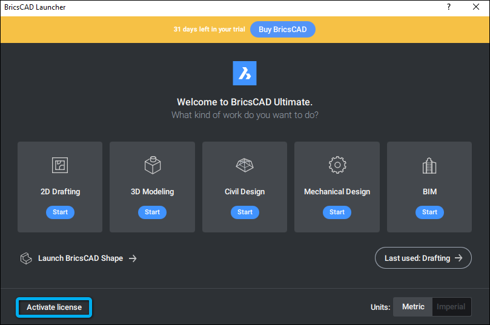The height and width of the screenshot is (325, 490).
Task: Click the Mechanical Design gear icon
Action: 337,165
